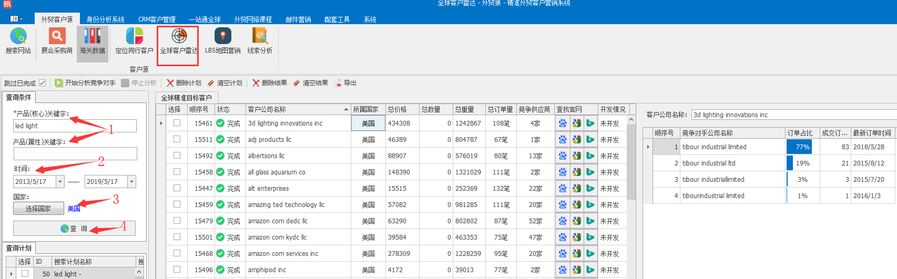Open the start date 2013/5/17 dropdown

point(60,182)
